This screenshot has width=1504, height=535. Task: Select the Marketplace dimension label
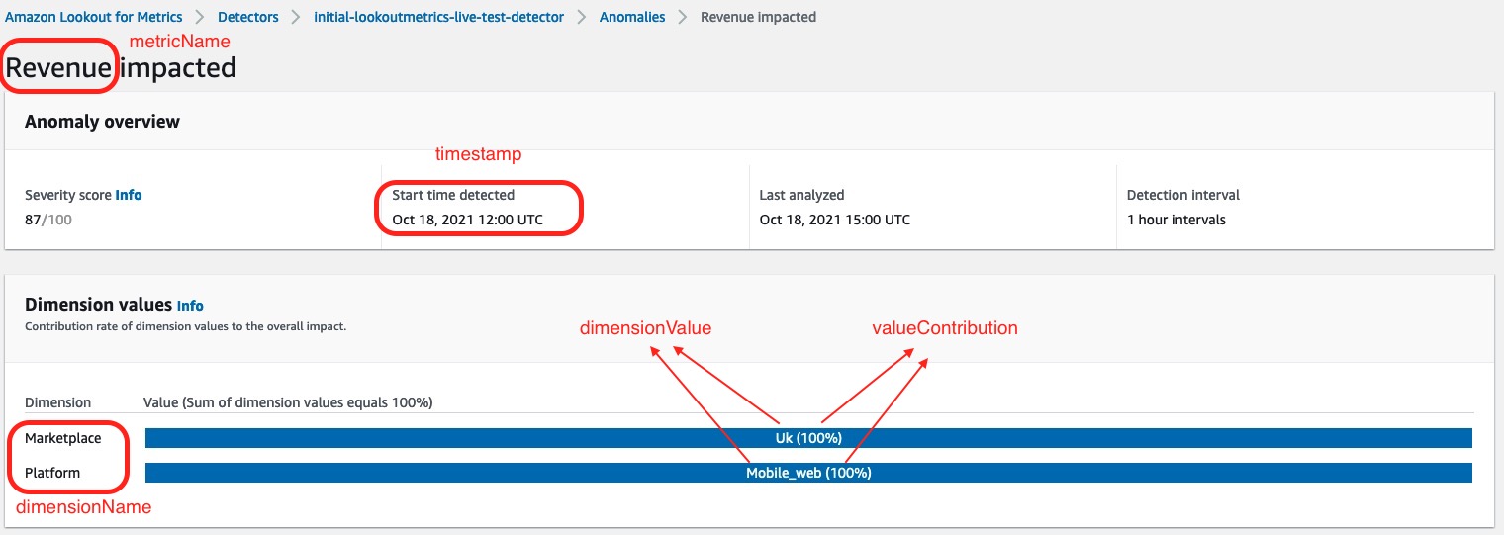pos(62,438)
